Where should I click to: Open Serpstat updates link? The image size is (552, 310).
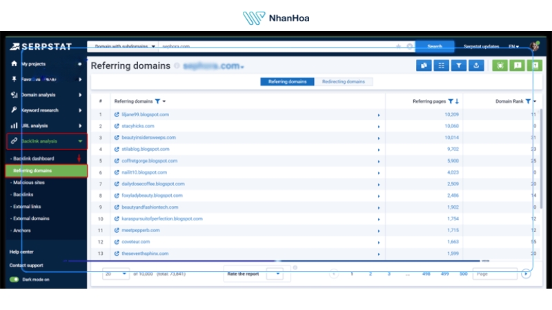point(481,46)
